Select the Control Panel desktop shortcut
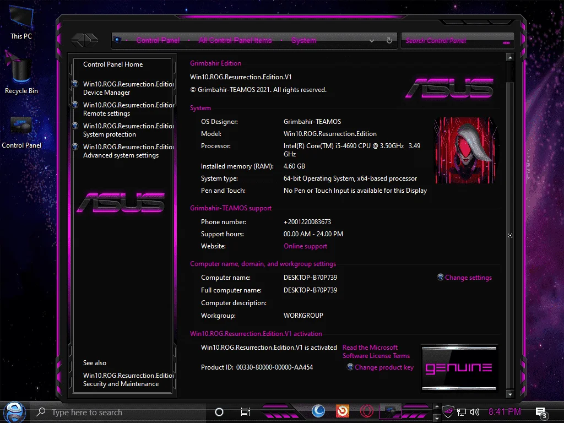The image size is (564, 423). point(21,132)
